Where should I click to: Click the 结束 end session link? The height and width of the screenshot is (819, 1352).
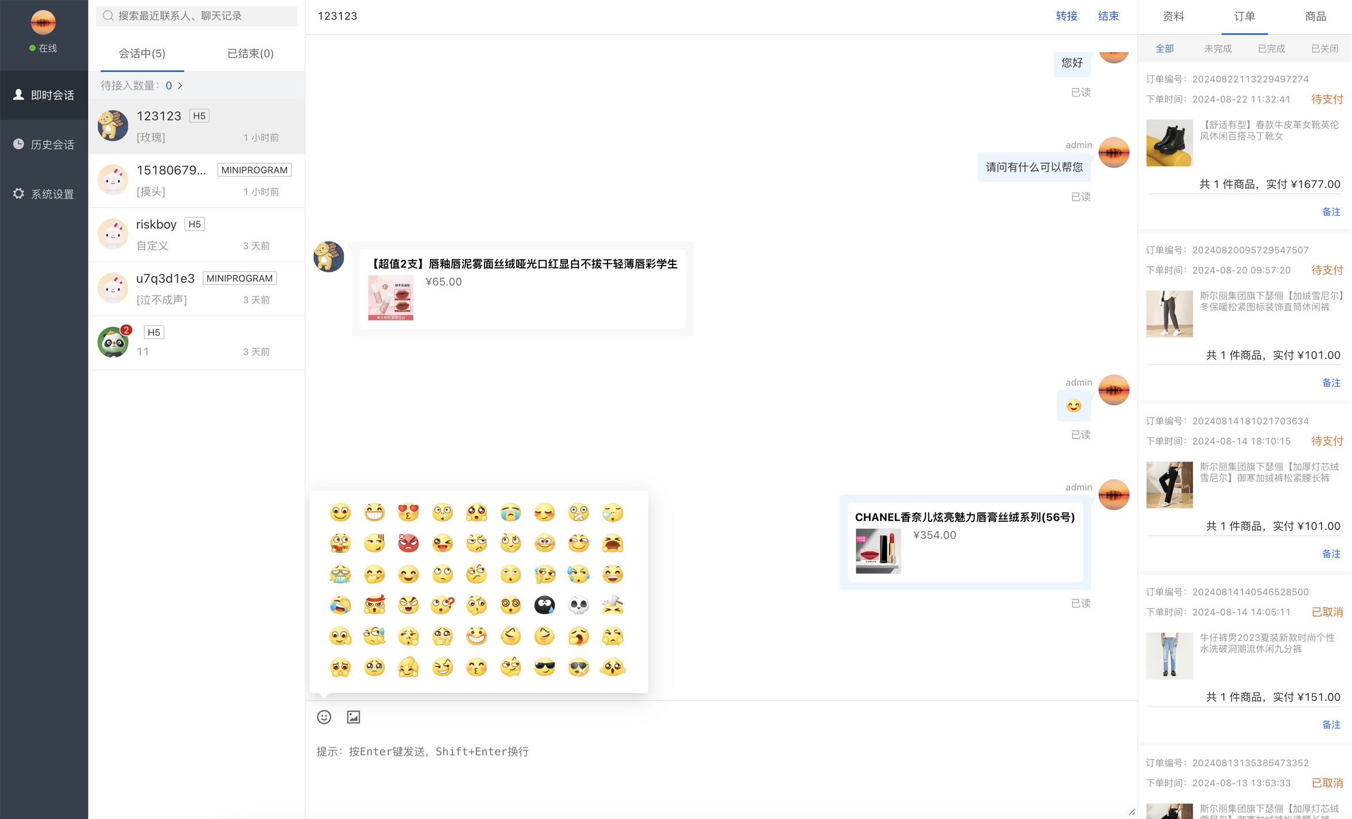(x=1108, y=16)
